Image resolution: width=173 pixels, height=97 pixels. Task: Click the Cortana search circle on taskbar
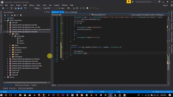point(6,95)
